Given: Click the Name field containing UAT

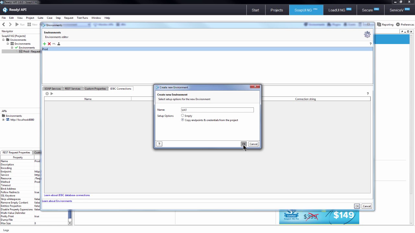Looking at the screenshot, I should 217,110.
